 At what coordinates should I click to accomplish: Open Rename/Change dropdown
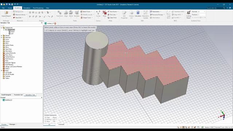tap(157, 15)
